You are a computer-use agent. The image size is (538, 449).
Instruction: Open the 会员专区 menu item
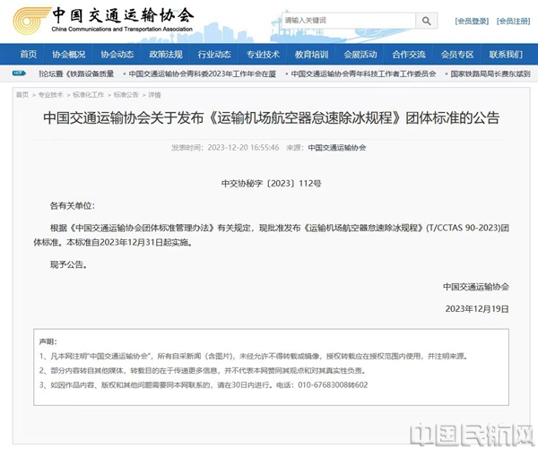point(457,54)
